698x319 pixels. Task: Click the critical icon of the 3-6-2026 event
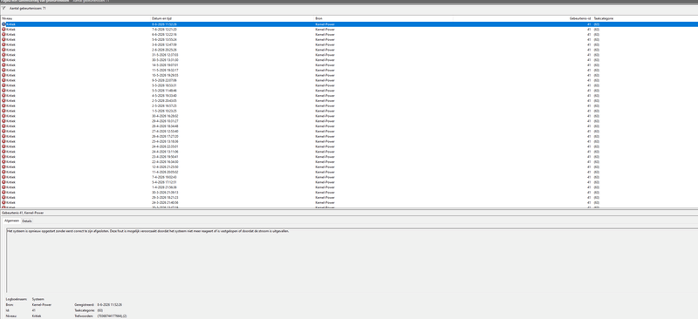[4, 44]
